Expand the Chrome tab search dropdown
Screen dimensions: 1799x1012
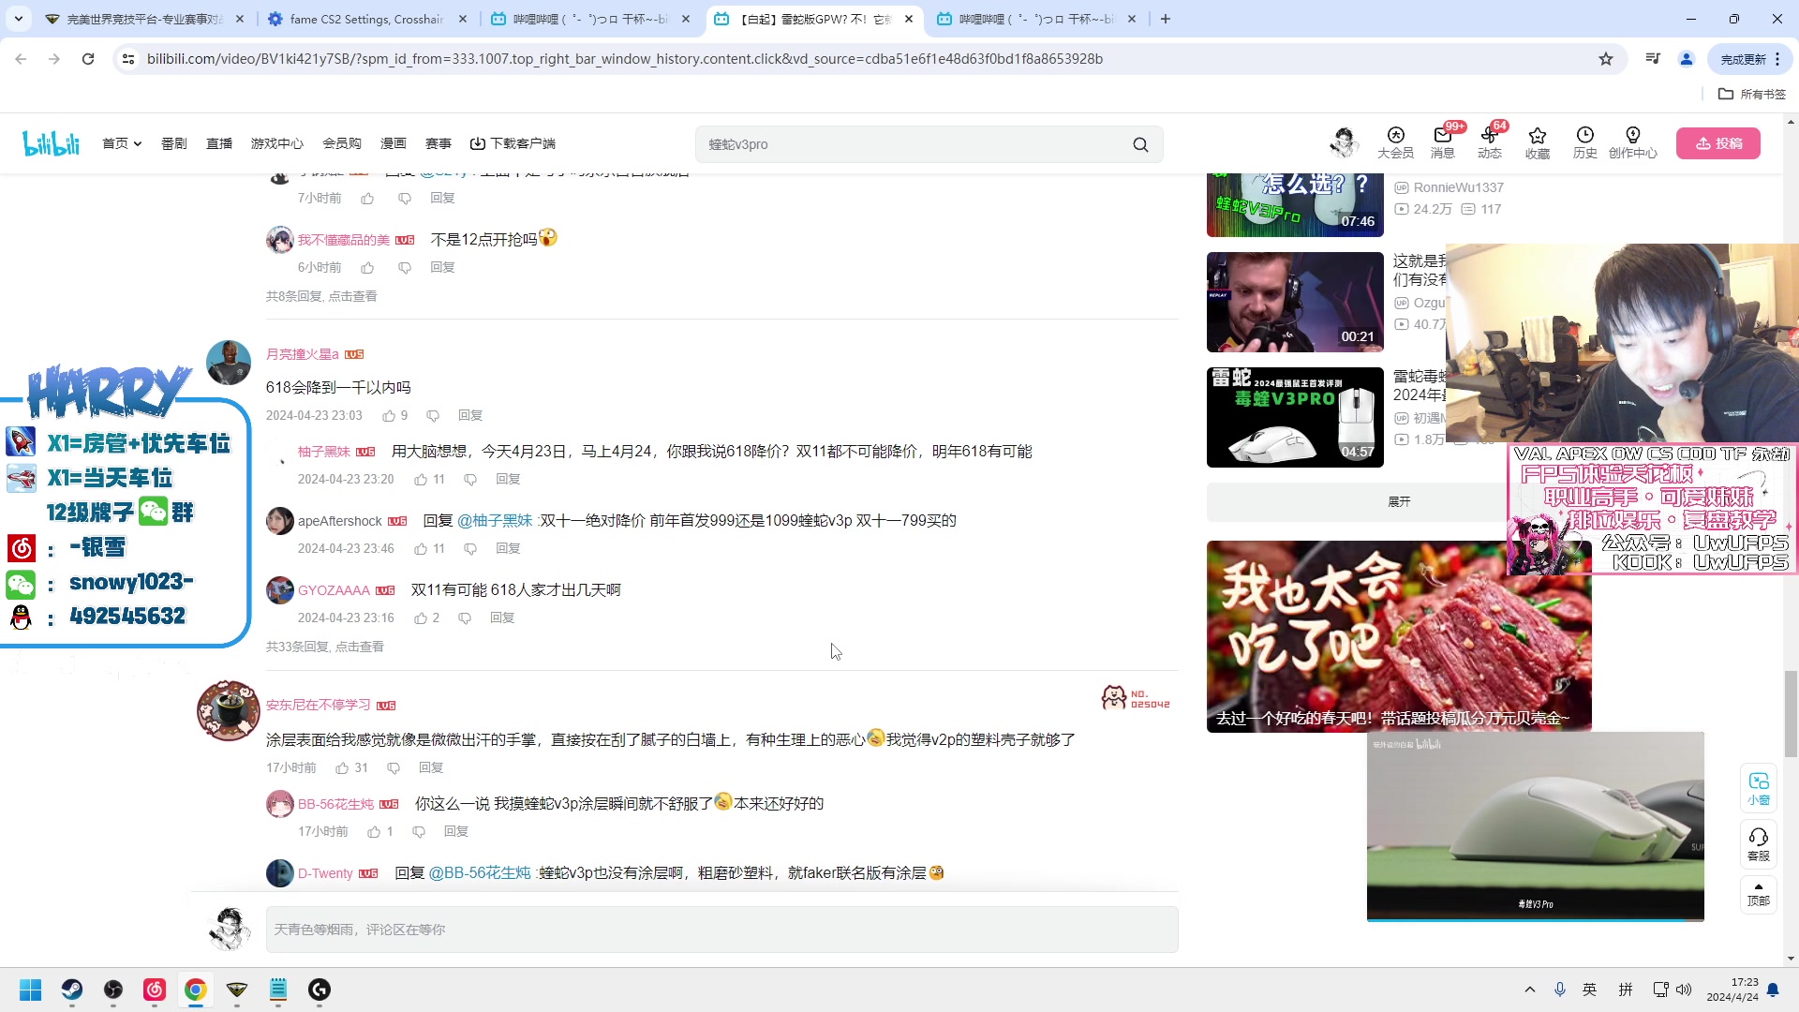click(19, 19)
